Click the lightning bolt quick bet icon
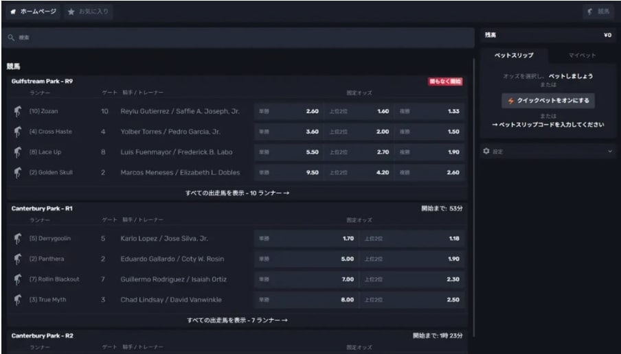This screenshot has height=354, width=621. pyautogui.click(x=510, y=101)
